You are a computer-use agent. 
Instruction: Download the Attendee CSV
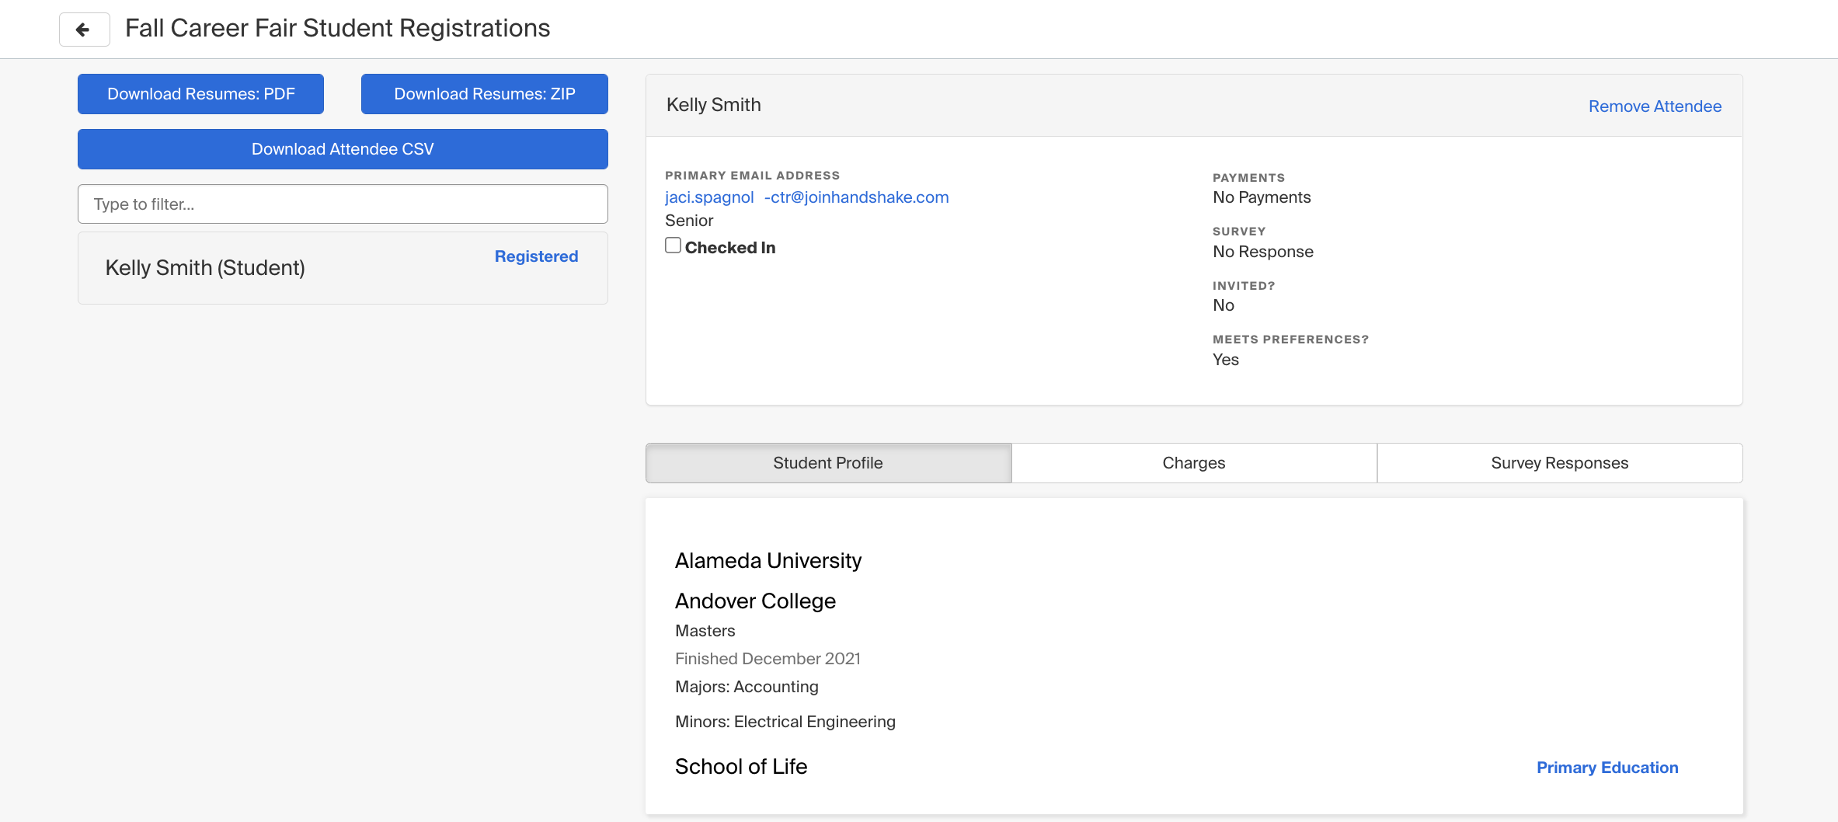tap(343, 149)
